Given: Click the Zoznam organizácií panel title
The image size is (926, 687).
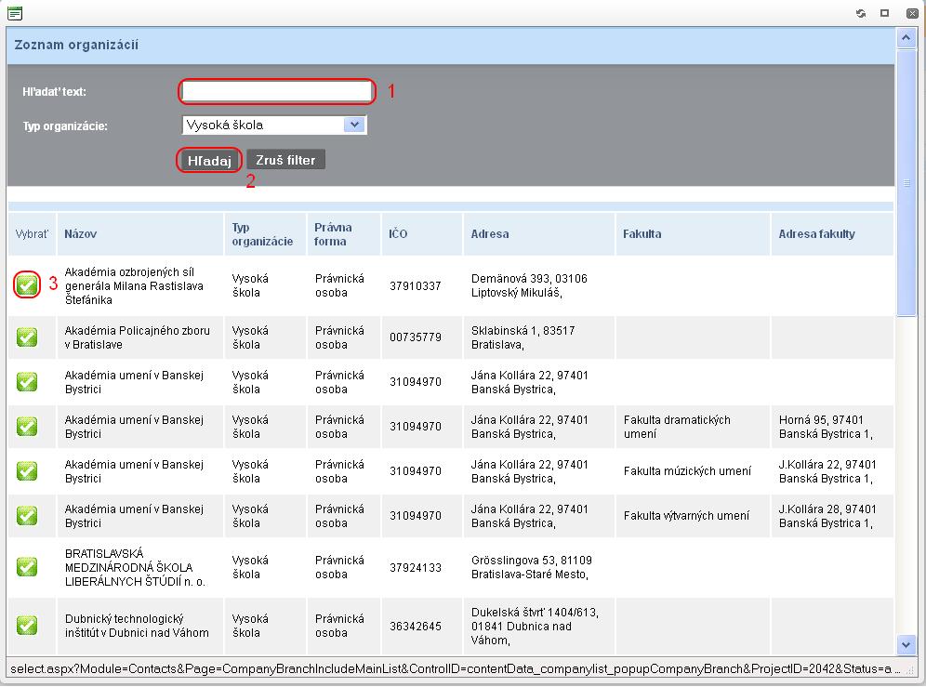Looking at the screenshot, I should click(76, 45).
